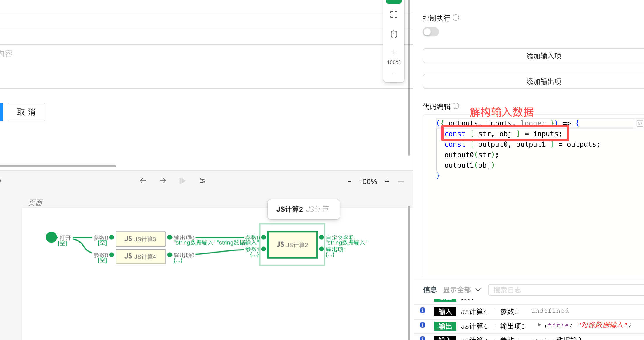Click the undo left arrow icon
Viewport: 644px width, 340px height.
click(x=143, y=181)
